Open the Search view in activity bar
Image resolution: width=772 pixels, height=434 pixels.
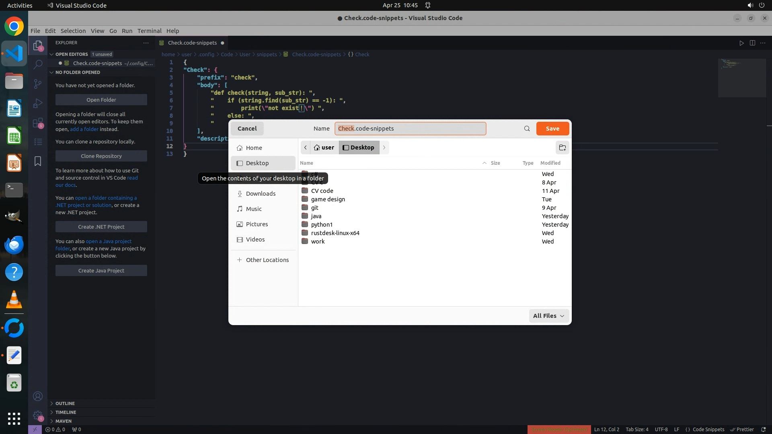pos(38,64)
